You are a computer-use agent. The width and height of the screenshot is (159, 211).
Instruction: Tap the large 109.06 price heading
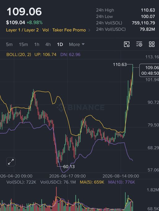coord(24,11)
